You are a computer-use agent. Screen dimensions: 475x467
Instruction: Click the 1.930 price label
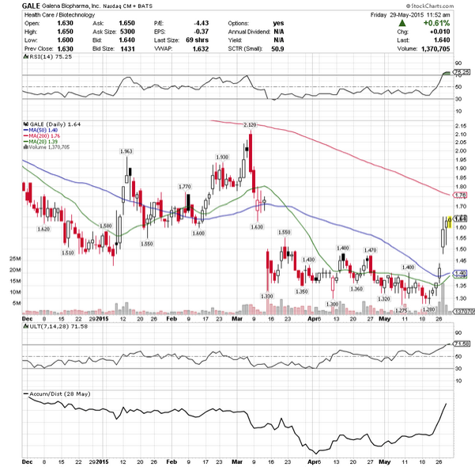click(222, 157)
